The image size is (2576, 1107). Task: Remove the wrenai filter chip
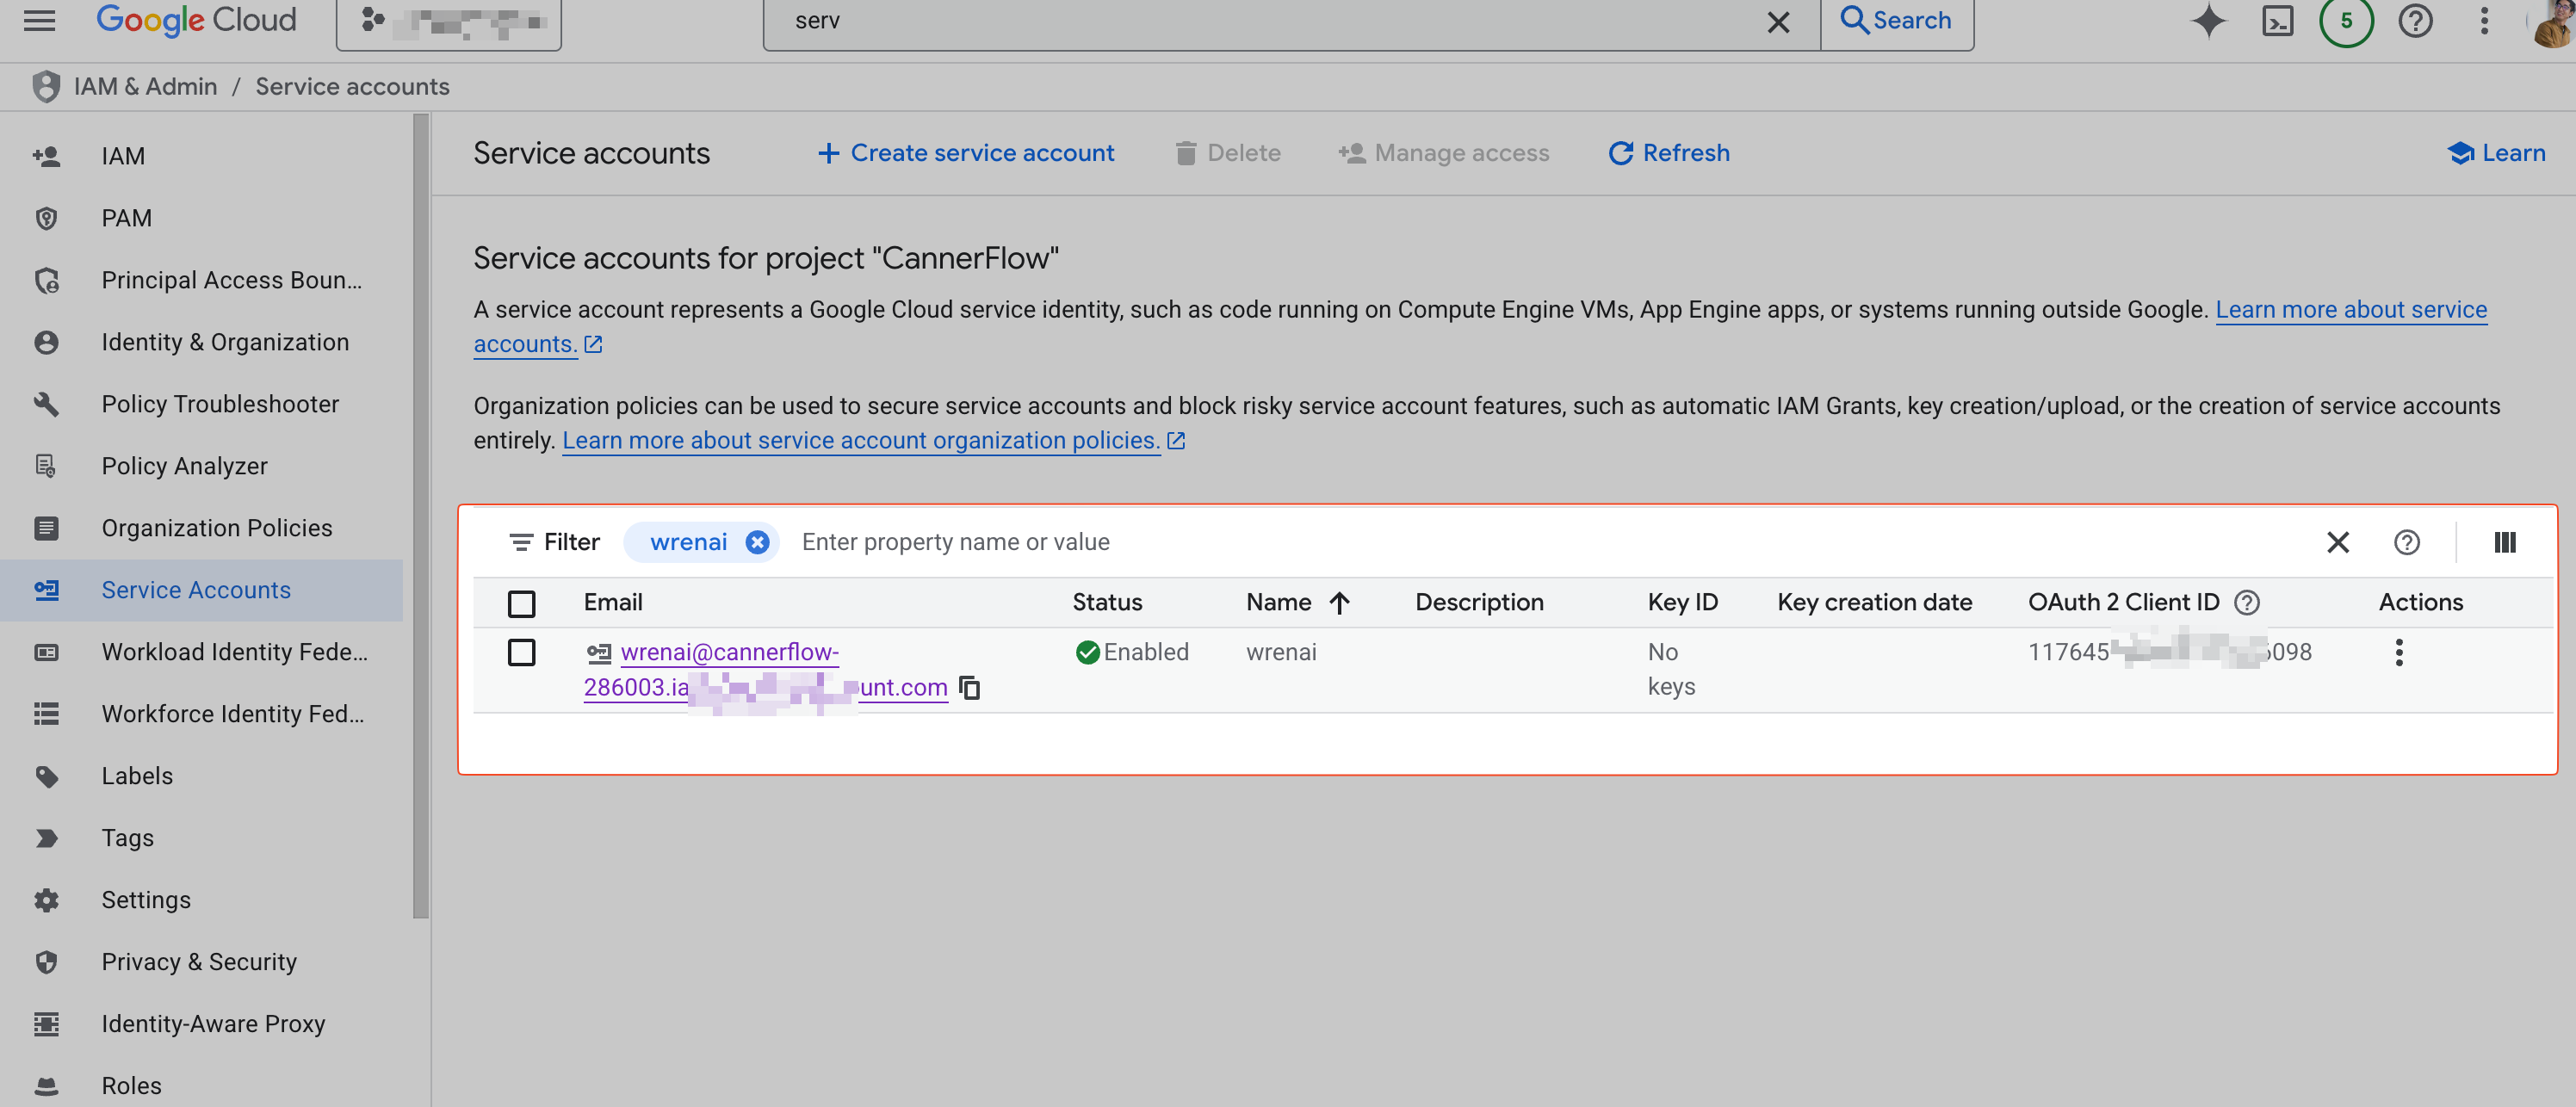point(757,542)
